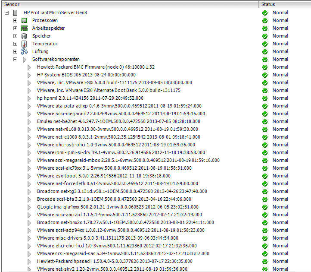Select VMware scsi-megaraid-mbox entry
The image size is (311, 272).
click(x=128, y=160)
